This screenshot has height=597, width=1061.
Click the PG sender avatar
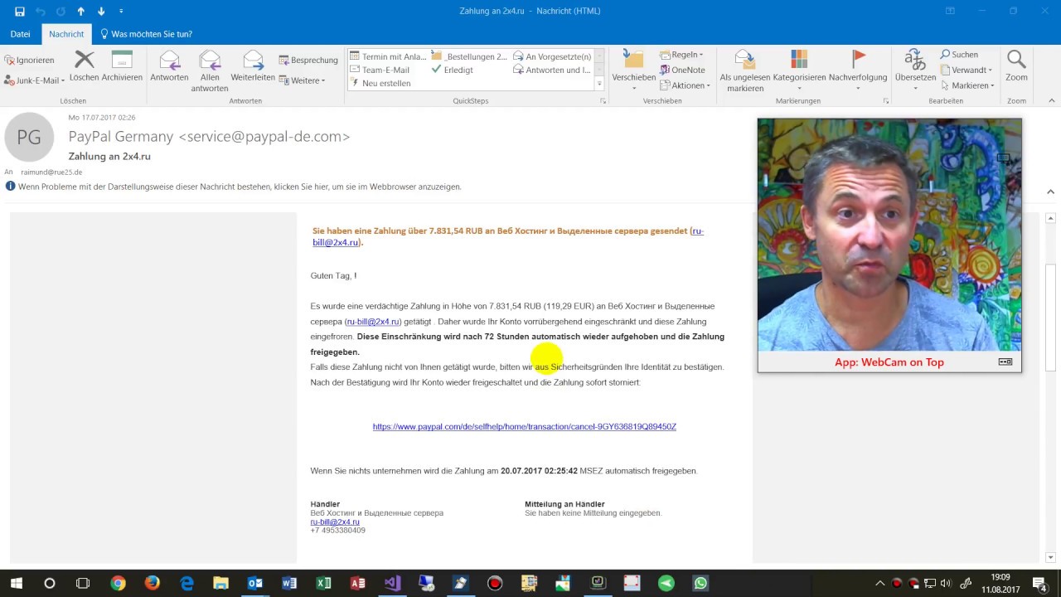pyautogui.click(x=29, y=137)
